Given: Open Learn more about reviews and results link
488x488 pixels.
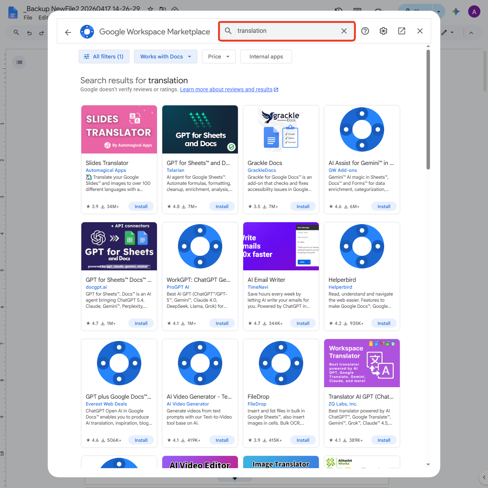Looking at the screenshot, I should coord(229,89).
